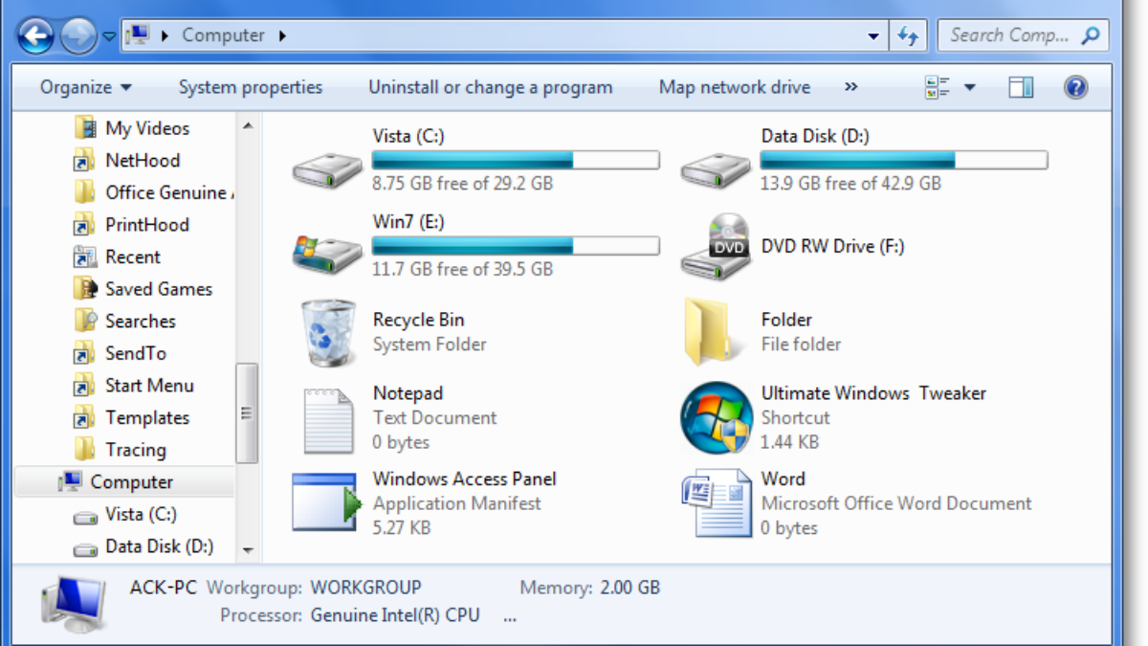Change view with the views icon
Viewport: 1148px width, 646px height.
(936, 87)
